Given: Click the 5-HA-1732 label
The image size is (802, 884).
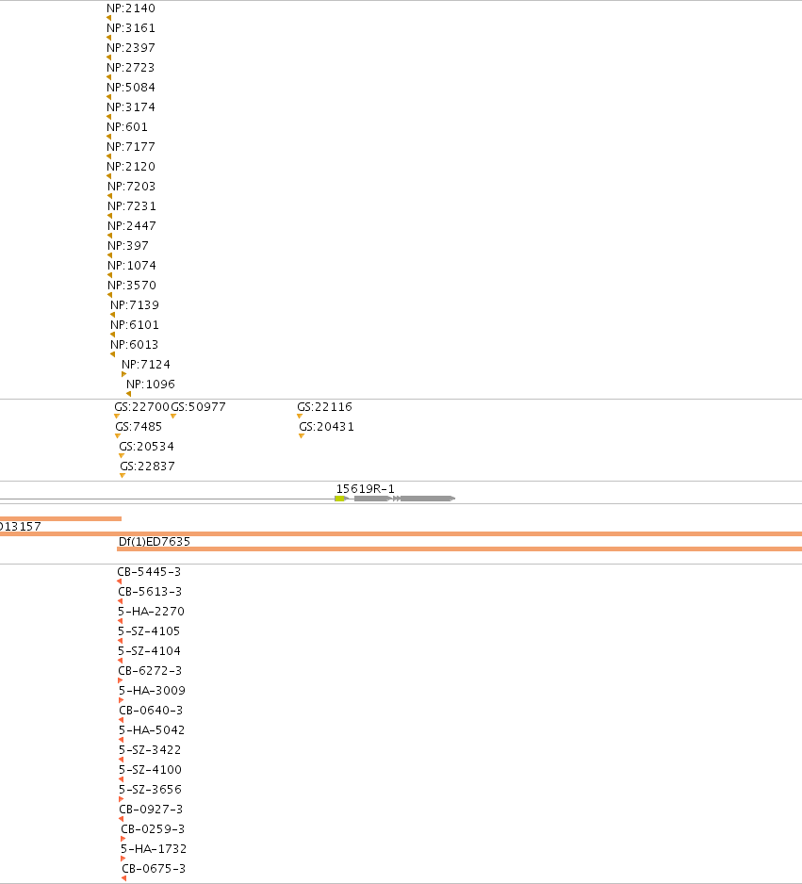Looking at the screenshot, I should pyautogui.click(x=154, y=848).
